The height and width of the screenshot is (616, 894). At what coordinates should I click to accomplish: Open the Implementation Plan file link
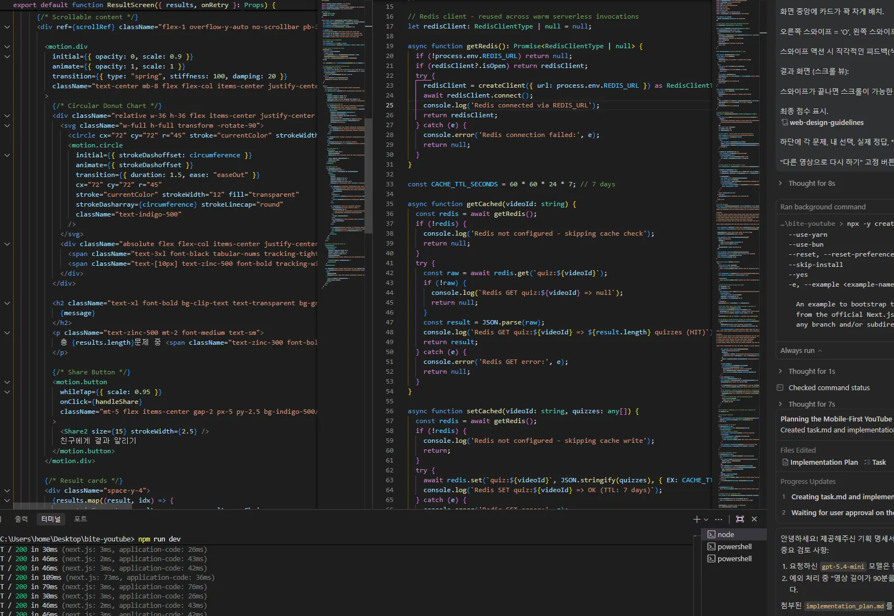point(823,463)
